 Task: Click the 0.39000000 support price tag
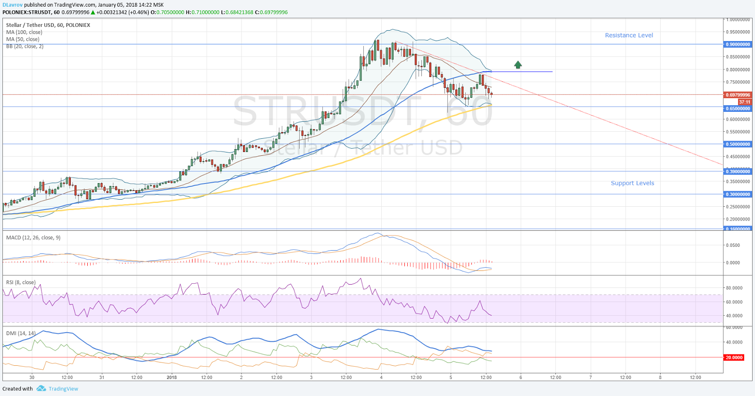point(738,172)
